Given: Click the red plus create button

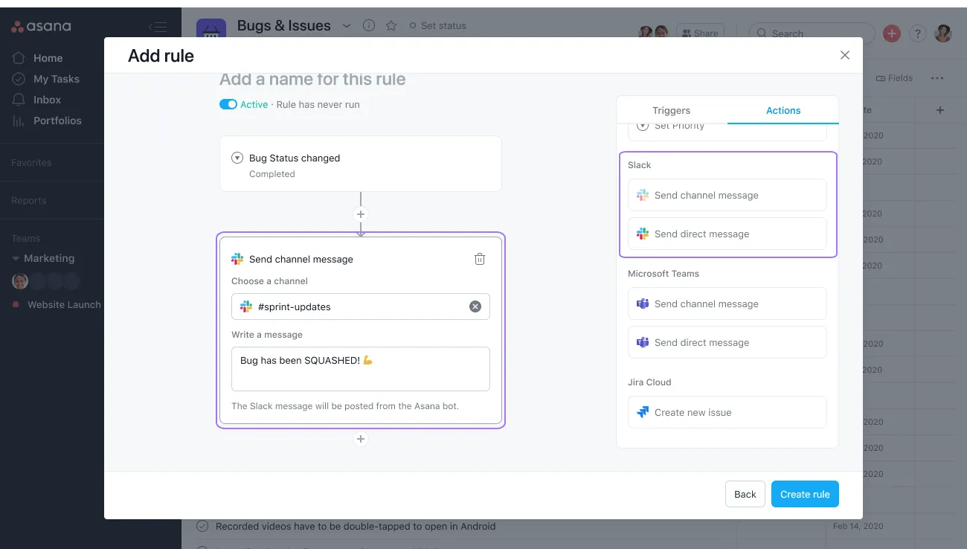Looking at the screenshot, I should click(x=891, y=33).
